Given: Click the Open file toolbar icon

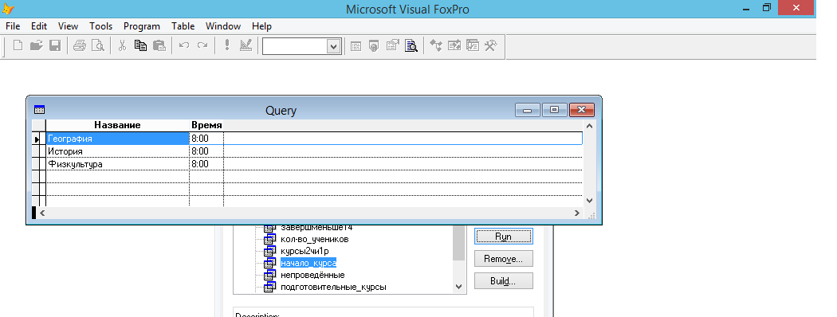Looking at the screenshot, I should [37, 46].
